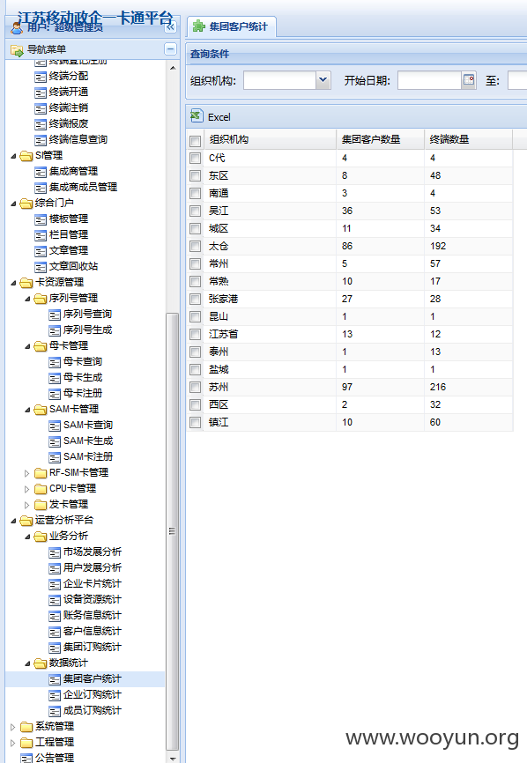Image resolution: width=527 pixels, height=763 pixels.
Task: Click the folder icon of 系统管理
Action: (x=26, y=727)
